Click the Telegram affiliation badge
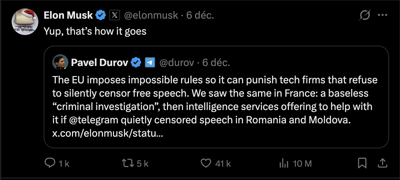 click(x=150, y=62)
